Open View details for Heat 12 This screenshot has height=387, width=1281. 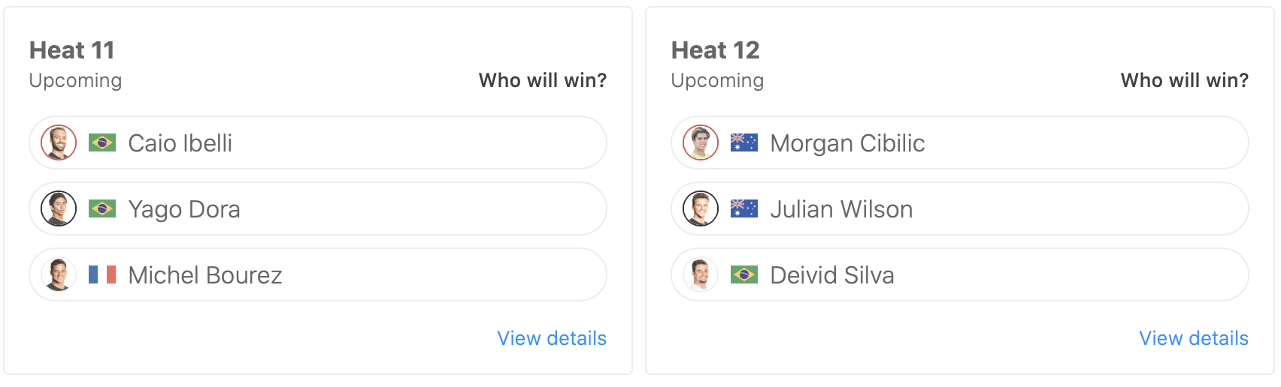tap(1194, 338)
